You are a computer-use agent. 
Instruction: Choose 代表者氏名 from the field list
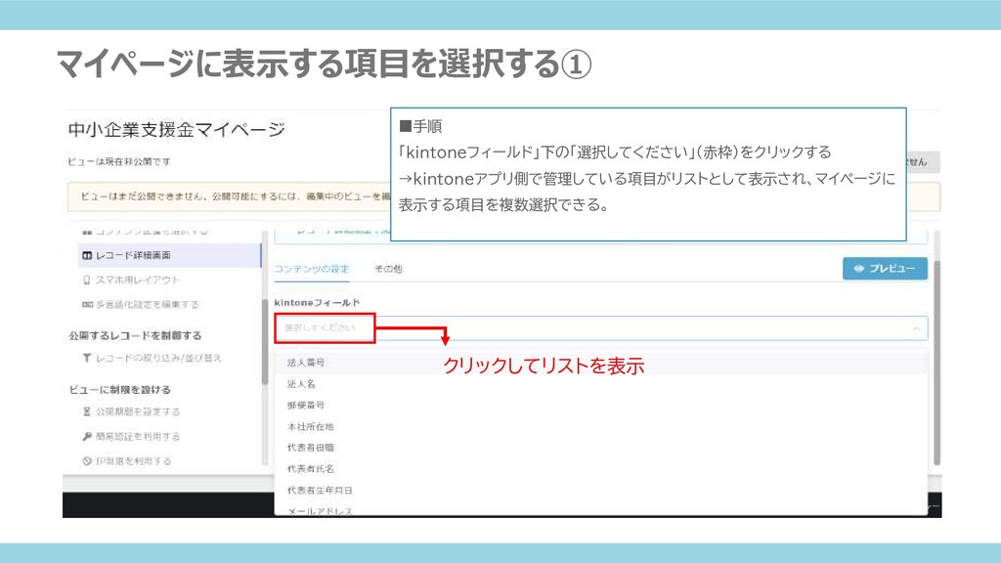[x=600, y=468]
